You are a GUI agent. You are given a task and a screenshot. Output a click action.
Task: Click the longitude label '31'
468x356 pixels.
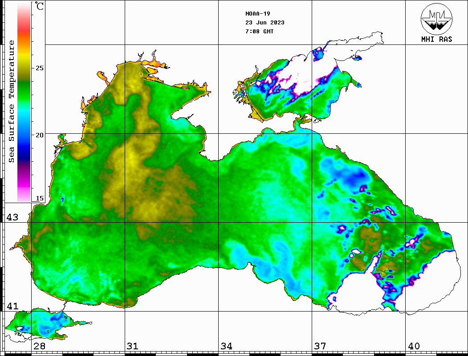(x=133, y=346)
